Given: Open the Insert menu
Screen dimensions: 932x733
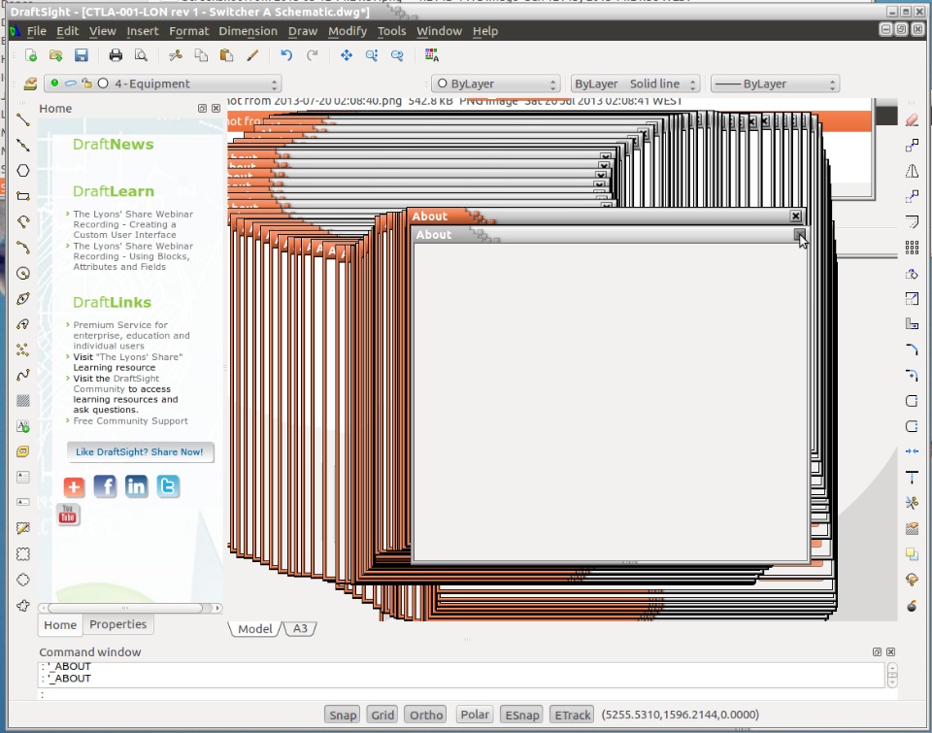Looking at the screenshot, I should click(x=142, y=31).
